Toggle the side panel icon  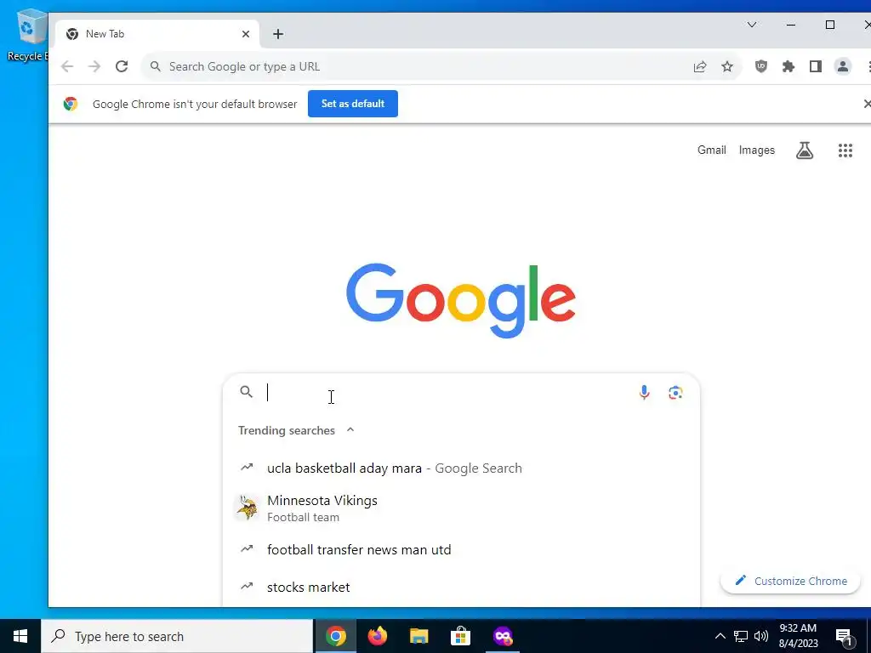[816, 66]
